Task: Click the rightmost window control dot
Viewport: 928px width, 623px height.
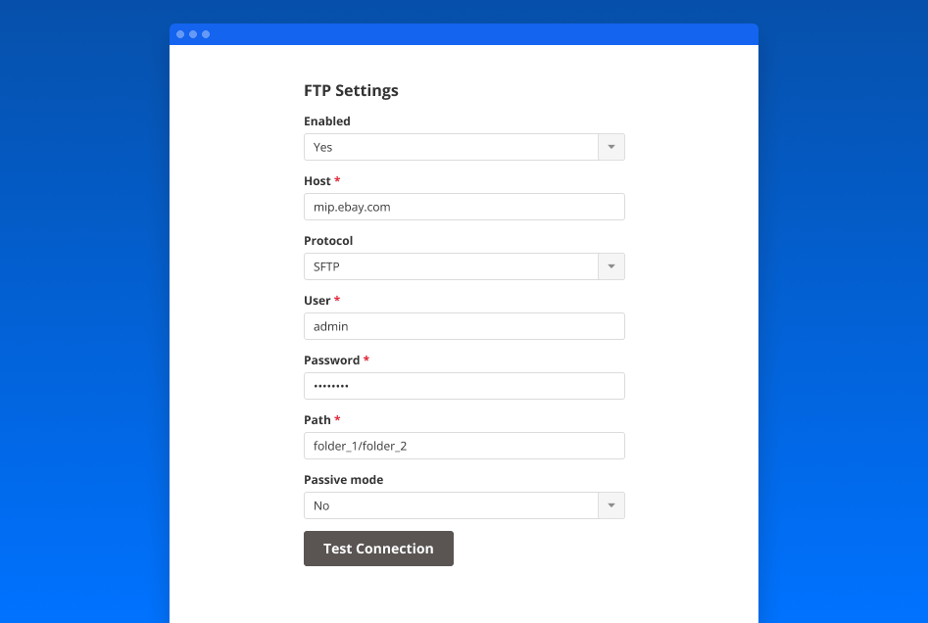Action: point(205,33)
